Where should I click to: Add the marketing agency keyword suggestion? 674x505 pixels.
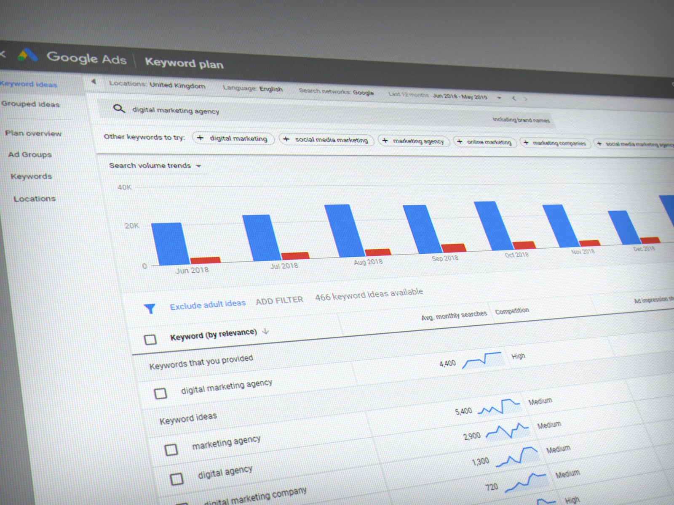click(x=414, y=141)
